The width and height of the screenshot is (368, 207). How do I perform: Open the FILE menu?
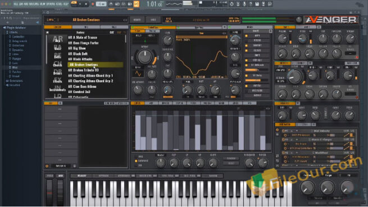(x=16, y=4)
